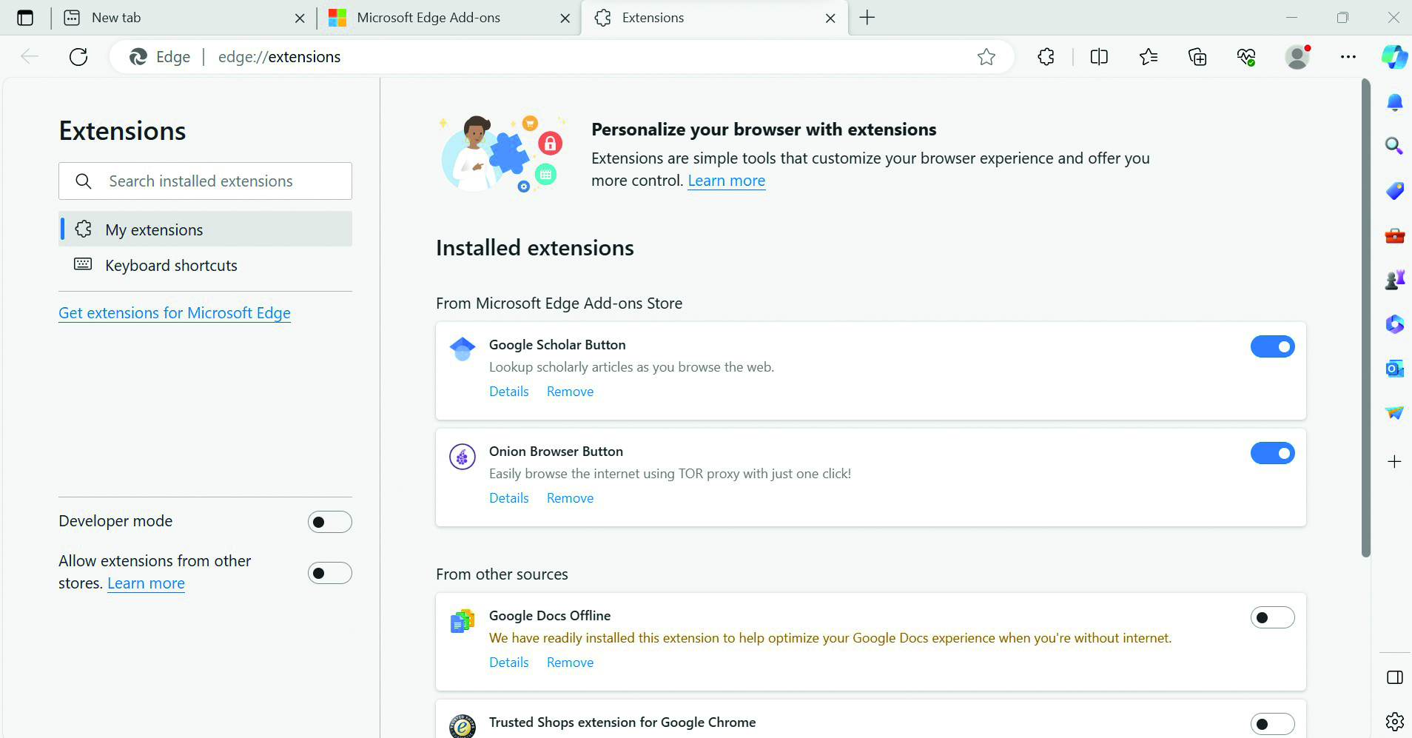Viewport: 1412px width, 738px height.
Task: Open Browser essentials heart icon
Action: (x=1246, y=57)
